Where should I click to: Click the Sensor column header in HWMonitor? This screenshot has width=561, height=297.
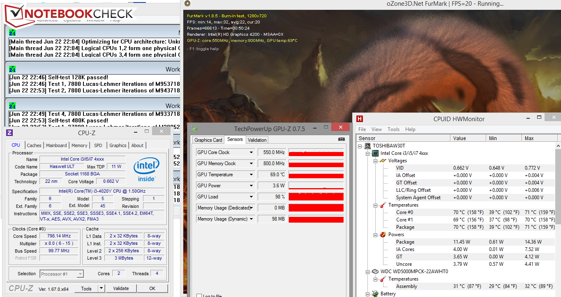[404, 138]
